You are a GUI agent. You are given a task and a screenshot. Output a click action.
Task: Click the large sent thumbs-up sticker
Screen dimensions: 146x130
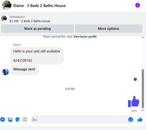[x=133, y=101]
